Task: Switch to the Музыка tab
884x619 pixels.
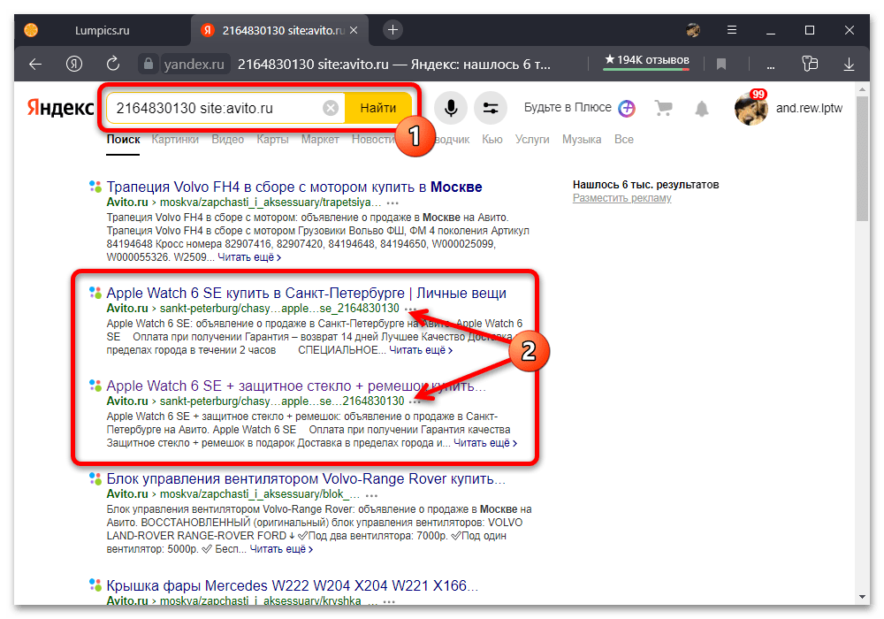Action: click(x=582, y=139)
